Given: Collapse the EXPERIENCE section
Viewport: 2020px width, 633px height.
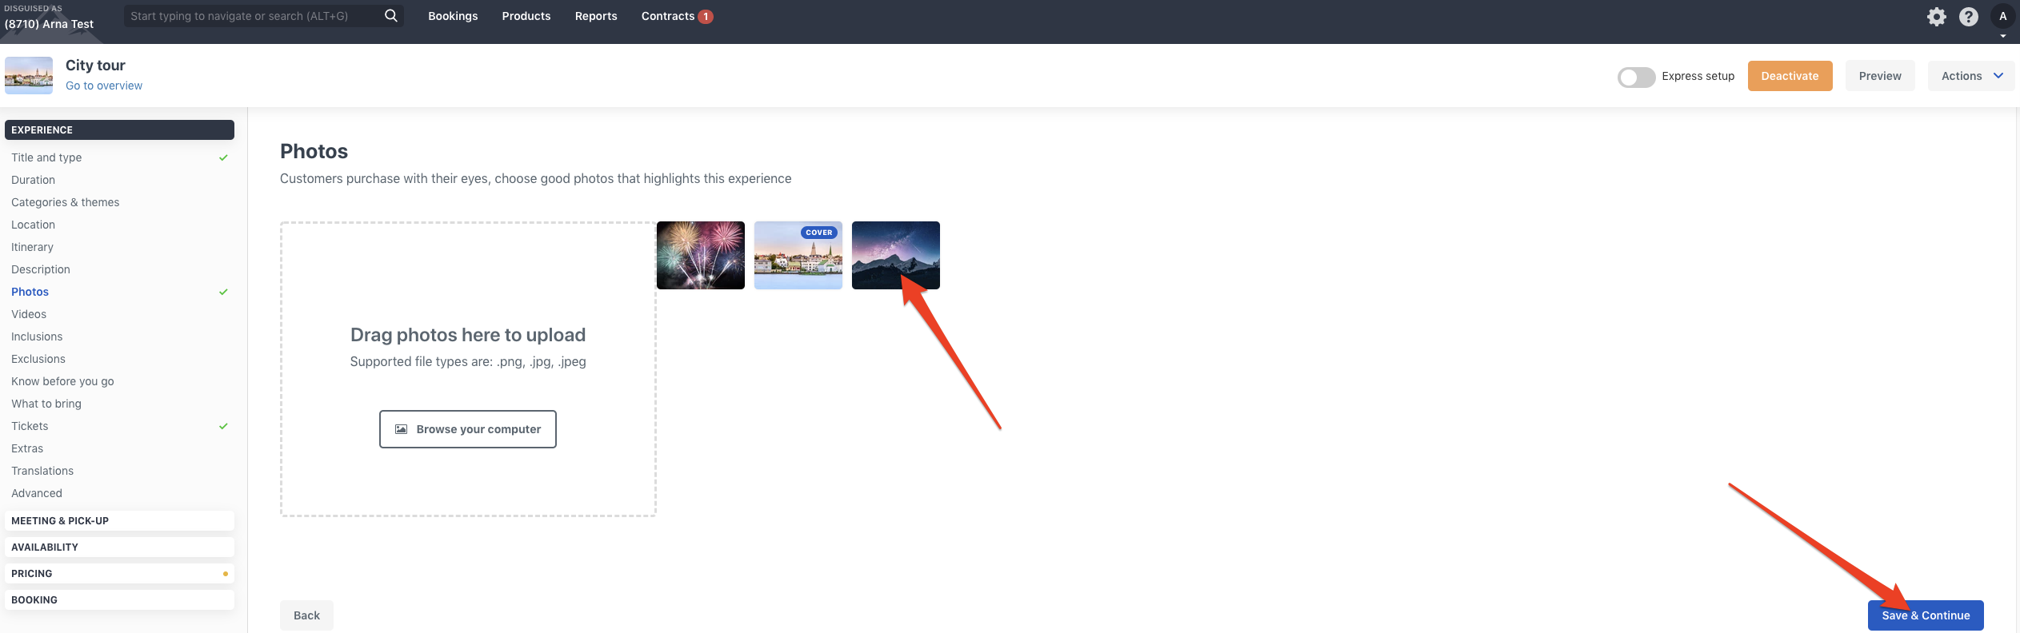Looking at the screenshot, I should (119, 129).
